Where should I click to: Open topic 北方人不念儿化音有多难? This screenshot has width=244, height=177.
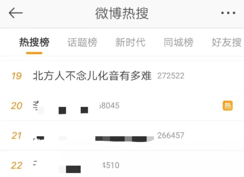pyautogui.click(x=92, y=76)
